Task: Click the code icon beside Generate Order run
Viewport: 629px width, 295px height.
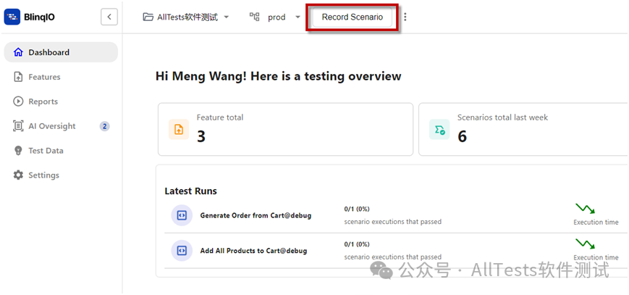Action: 182,215
